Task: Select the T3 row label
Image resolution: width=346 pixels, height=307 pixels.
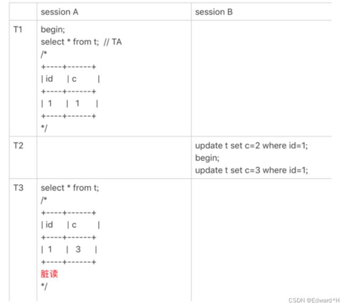Action: tap(18, 188)
